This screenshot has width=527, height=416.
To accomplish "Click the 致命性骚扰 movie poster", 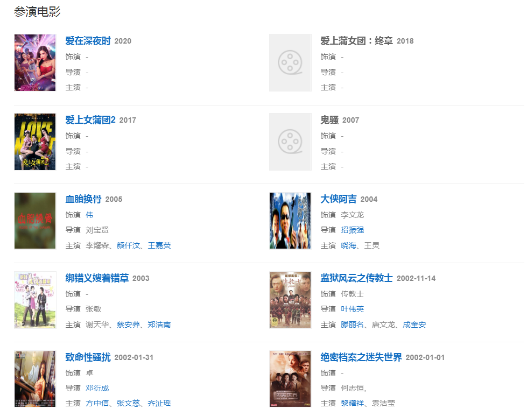I will tap(35, 379).
